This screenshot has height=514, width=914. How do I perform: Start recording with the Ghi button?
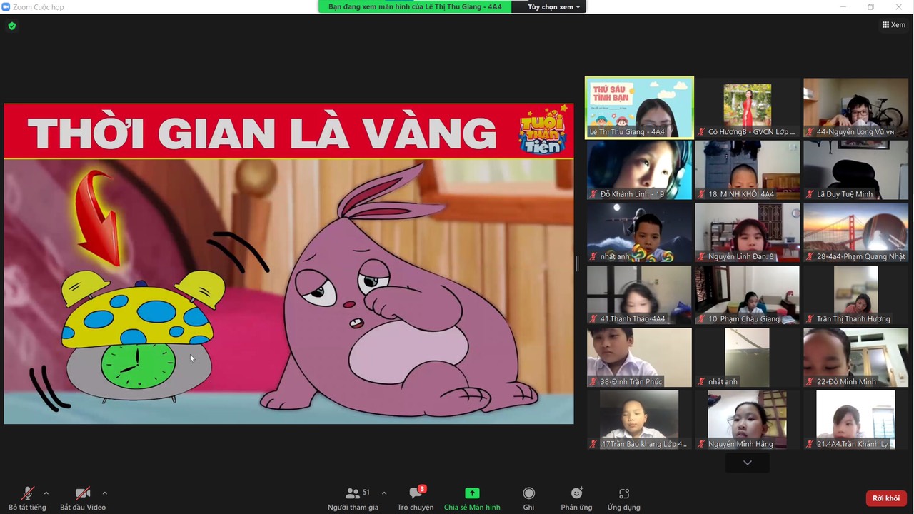click(x=528, y=498)
